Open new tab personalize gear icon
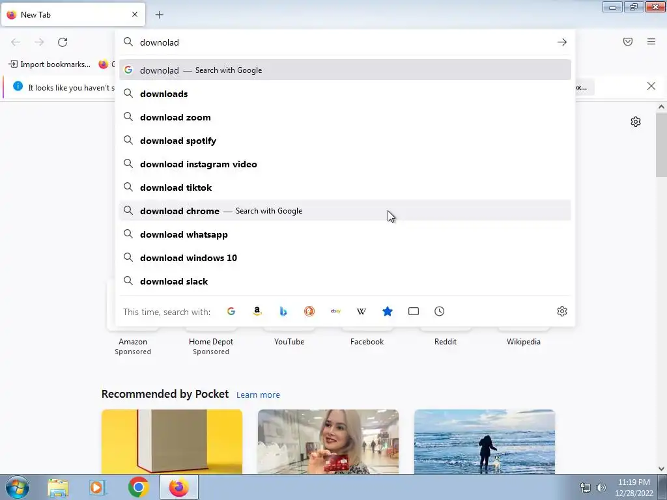The height and width of the screenshot is (500, 667). click(x=636, y=122)
